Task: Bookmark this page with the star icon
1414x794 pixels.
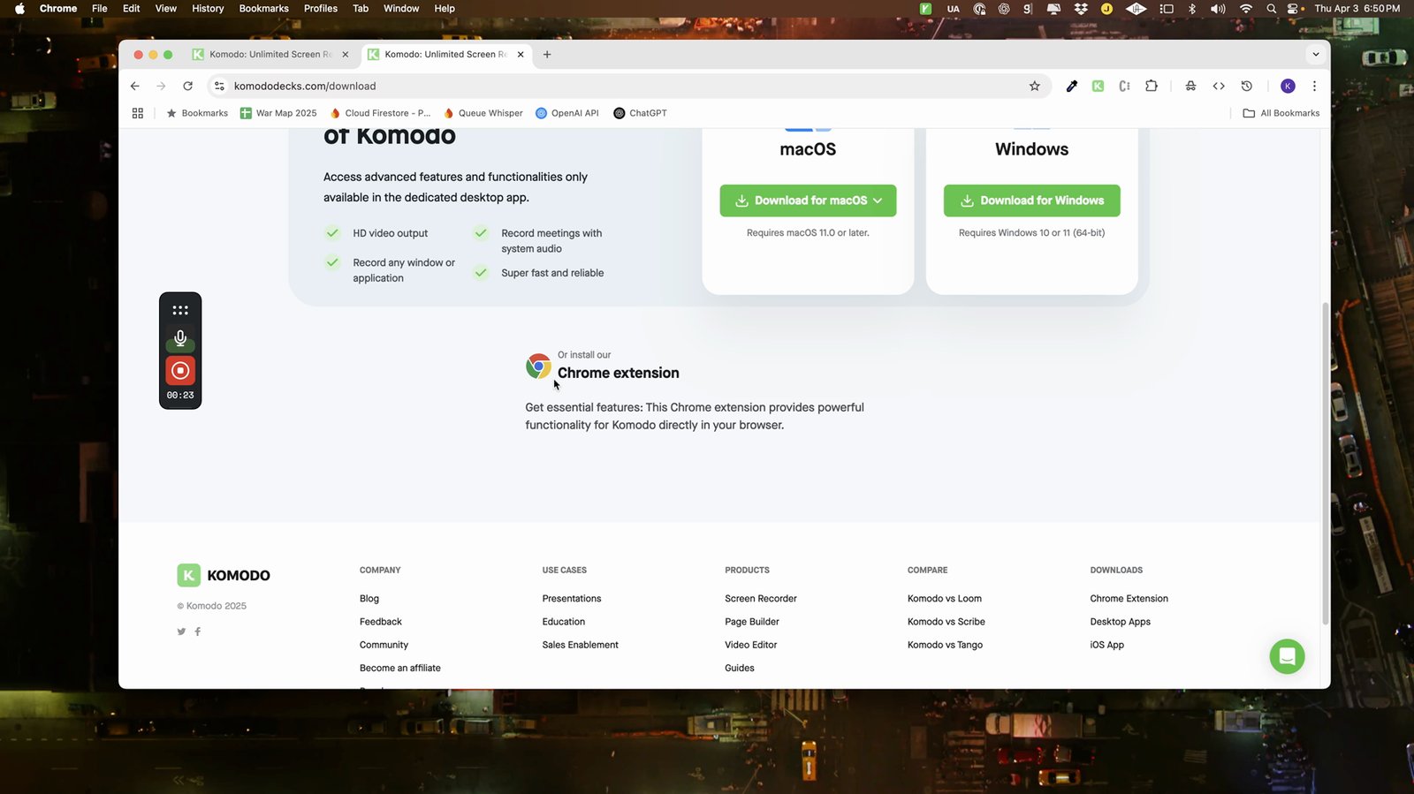Action: pos(1034,86)
